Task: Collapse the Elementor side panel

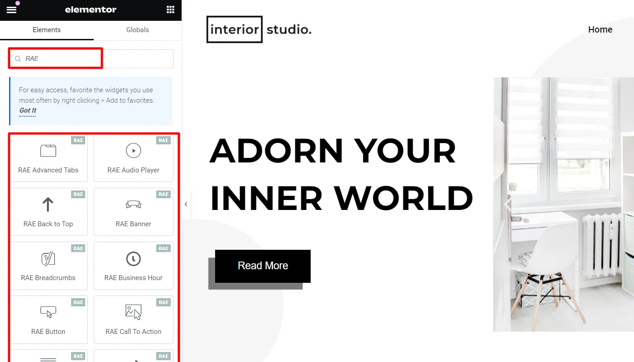Action: pos(186,204)
